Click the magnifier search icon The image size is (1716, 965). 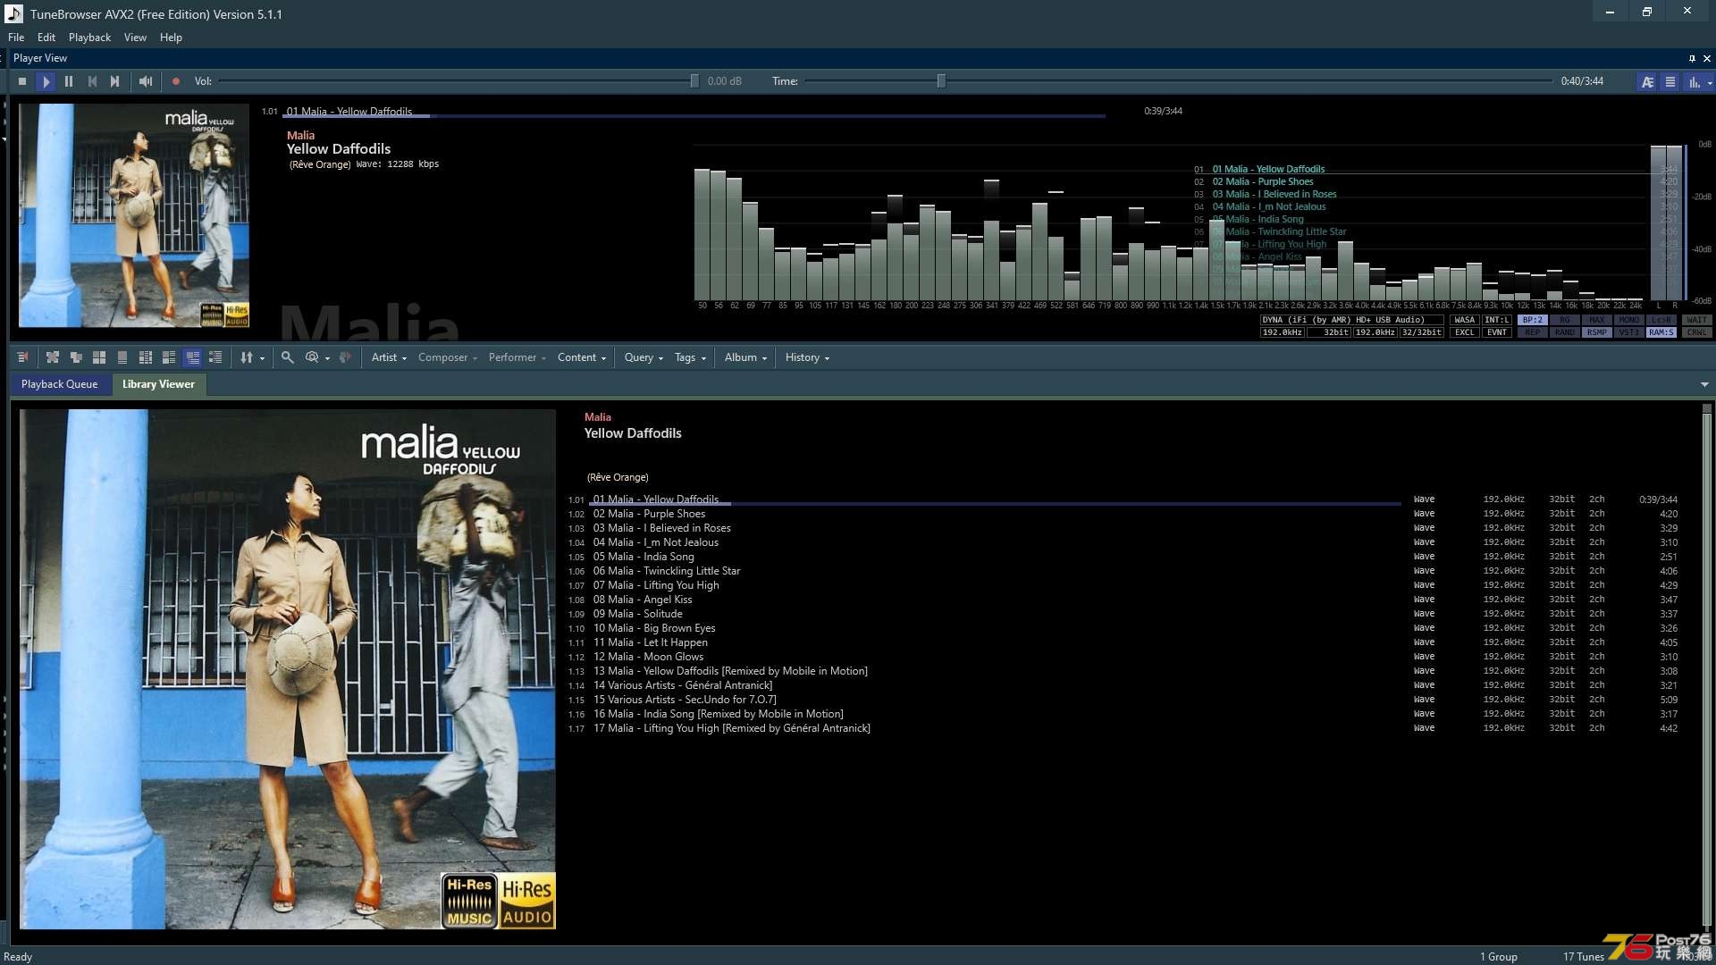point(287,357)
